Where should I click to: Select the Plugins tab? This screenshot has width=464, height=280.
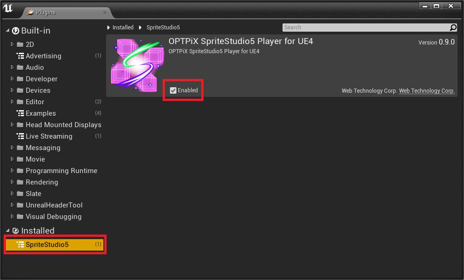pos(67,12)
